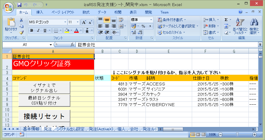Apply comma style number format
265x140 pixels.
tap(150, 26)
